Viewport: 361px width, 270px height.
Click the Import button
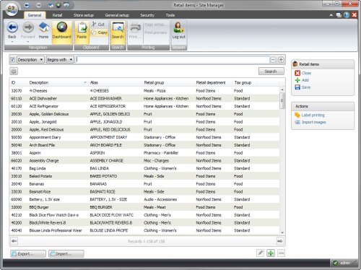point(66,253)
